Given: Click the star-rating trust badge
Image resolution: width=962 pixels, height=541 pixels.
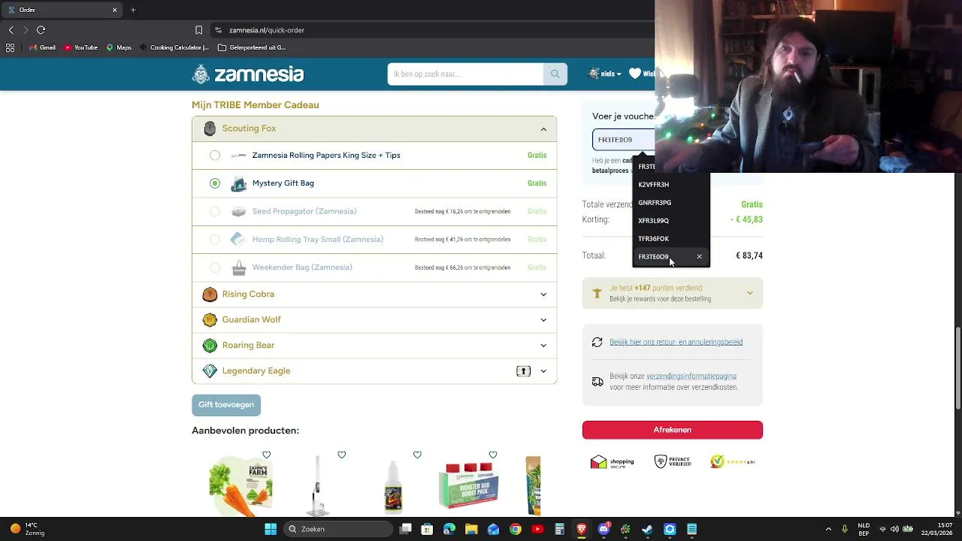Looking at the screenshot, I should coord(733,462).
